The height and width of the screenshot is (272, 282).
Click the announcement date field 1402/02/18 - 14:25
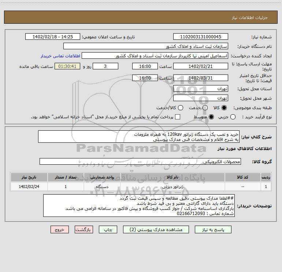click(53, 37)
